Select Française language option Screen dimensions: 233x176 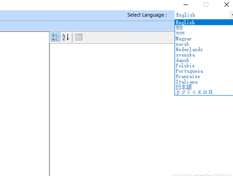click(204, 76)
